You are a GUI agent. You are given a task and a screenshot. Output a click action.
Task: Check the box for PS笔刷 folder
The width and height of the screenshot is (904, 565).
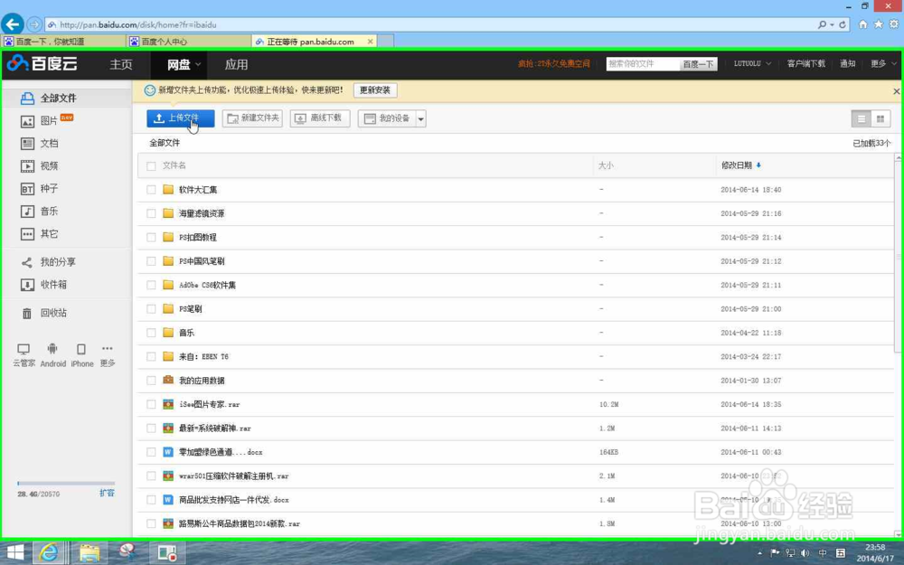tap(151, 309)
